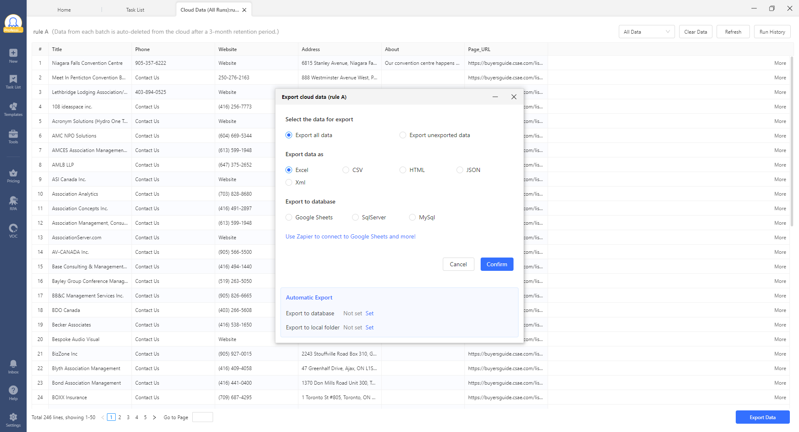Click the table's vertical scrollbar
Image resolution: width=799 pixels, height=432 pixels.
(x=792, y=141)
